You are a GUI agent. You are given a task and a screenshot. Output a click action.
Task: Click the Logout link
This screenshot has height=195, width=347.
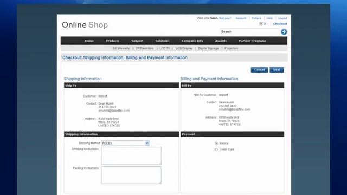tap(282, 18)
